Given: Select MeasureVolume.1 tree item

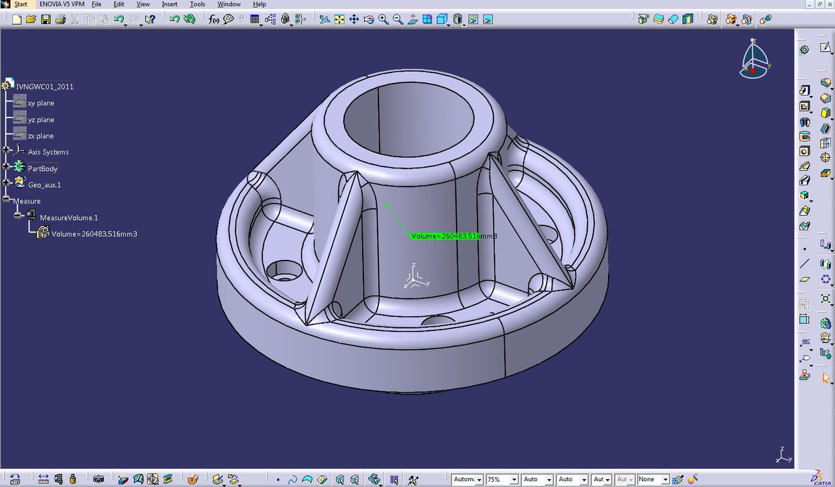Looking at the screenshot, I should pos(68,217).
